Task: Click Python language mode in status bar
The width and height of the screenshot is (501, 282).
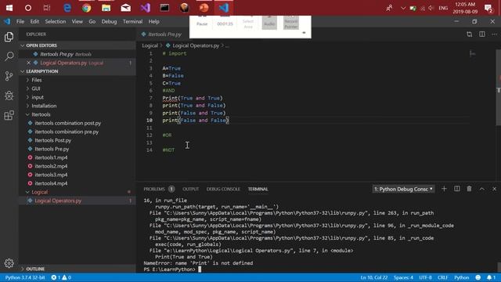Action: click(461, 277)
